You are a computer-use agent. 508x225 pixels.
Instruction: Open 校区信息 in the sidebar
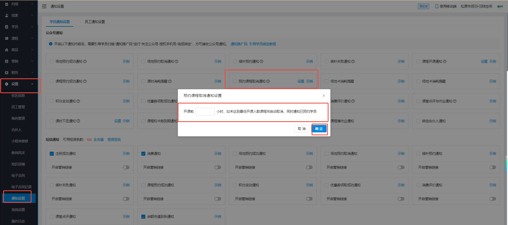tap(18, 96)
